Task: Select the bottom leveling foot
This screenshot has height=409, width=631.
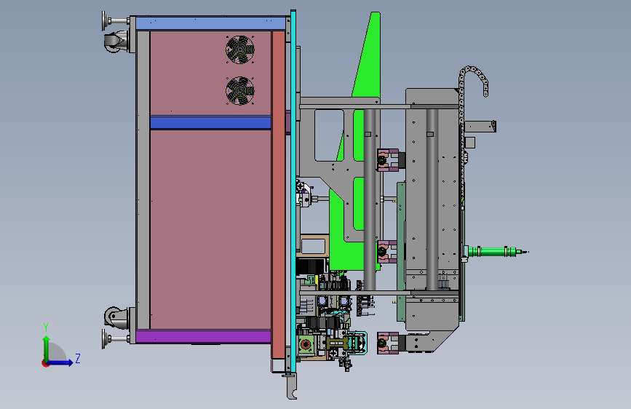Action: coord(116,339)
